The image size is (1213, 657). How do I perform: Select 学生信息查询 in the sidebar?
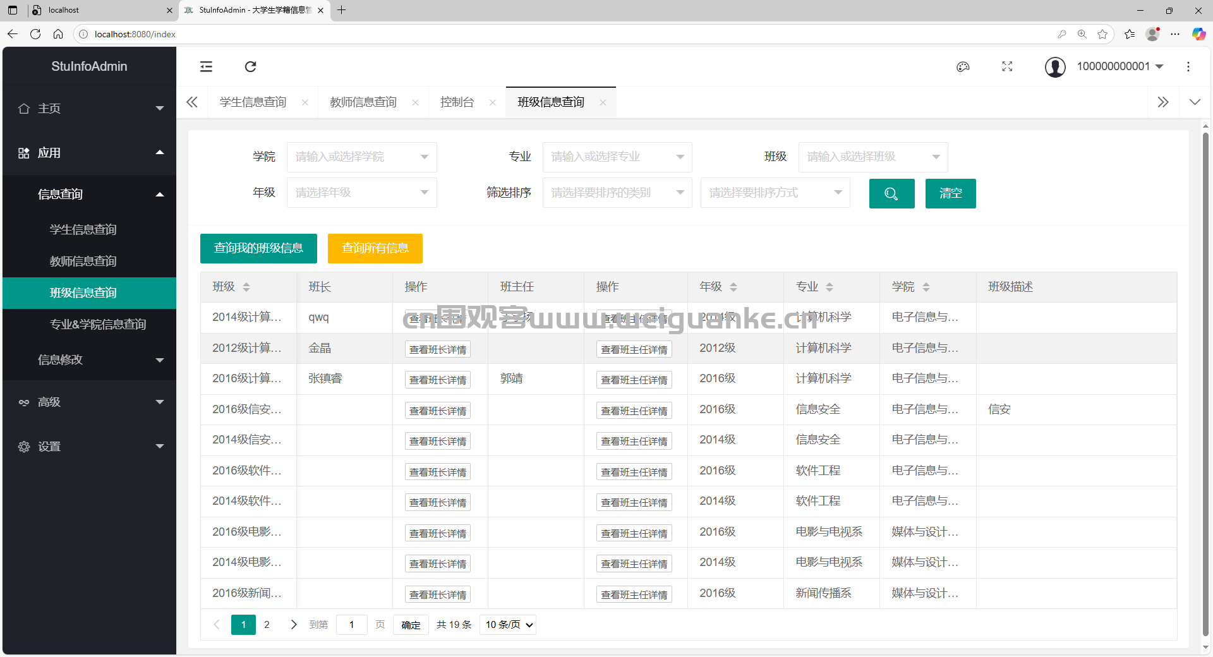pos(89,229)
